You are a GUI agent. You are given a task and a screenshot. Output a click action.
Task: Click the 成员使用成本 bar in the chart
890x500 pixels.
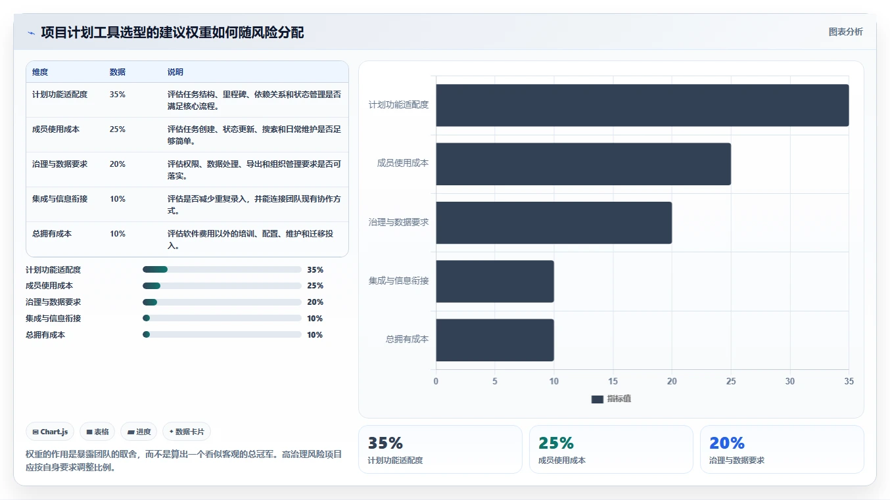(x=583, y=164)
